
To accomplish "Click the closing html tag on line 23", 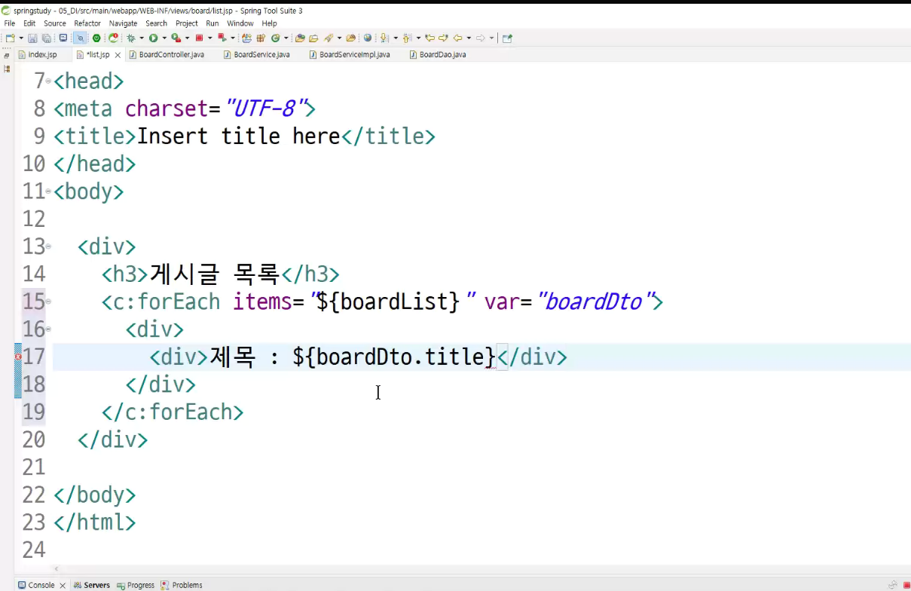I will tap(95, 522).
